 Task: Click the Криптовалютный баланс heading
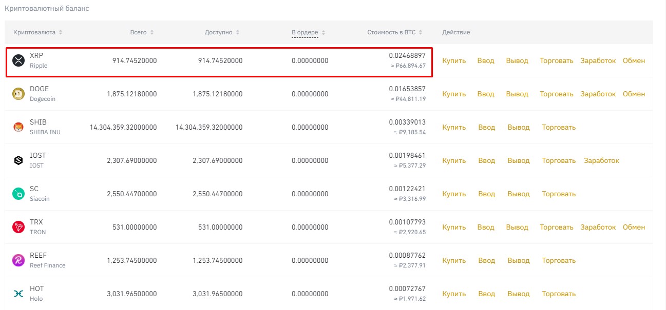pyautogui.click(x=47, y=9)
